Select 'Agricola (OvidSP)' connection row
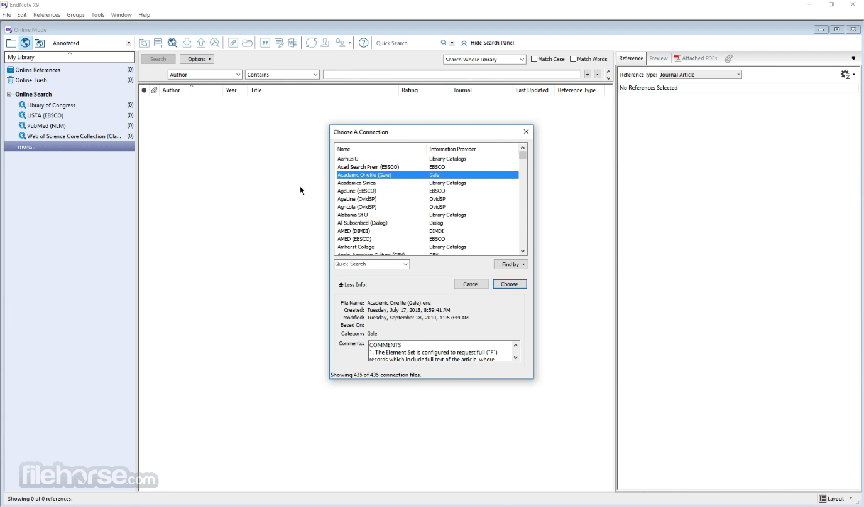 tap(427, 207)
